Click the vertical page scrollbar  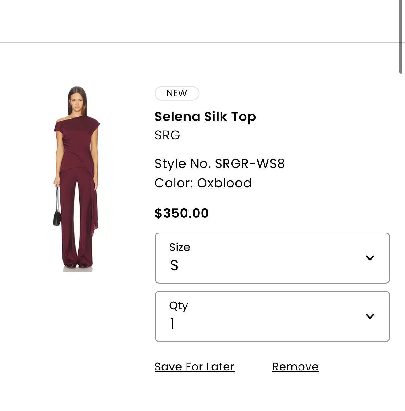point(401,37)
